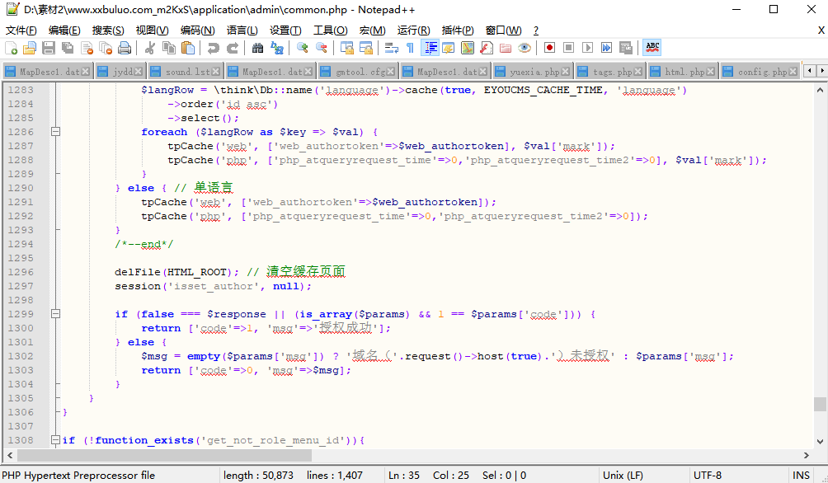Collapse the fold marker at line 1308
The image size is (828, 483).
pyautogui.click(x=55, y=440)
